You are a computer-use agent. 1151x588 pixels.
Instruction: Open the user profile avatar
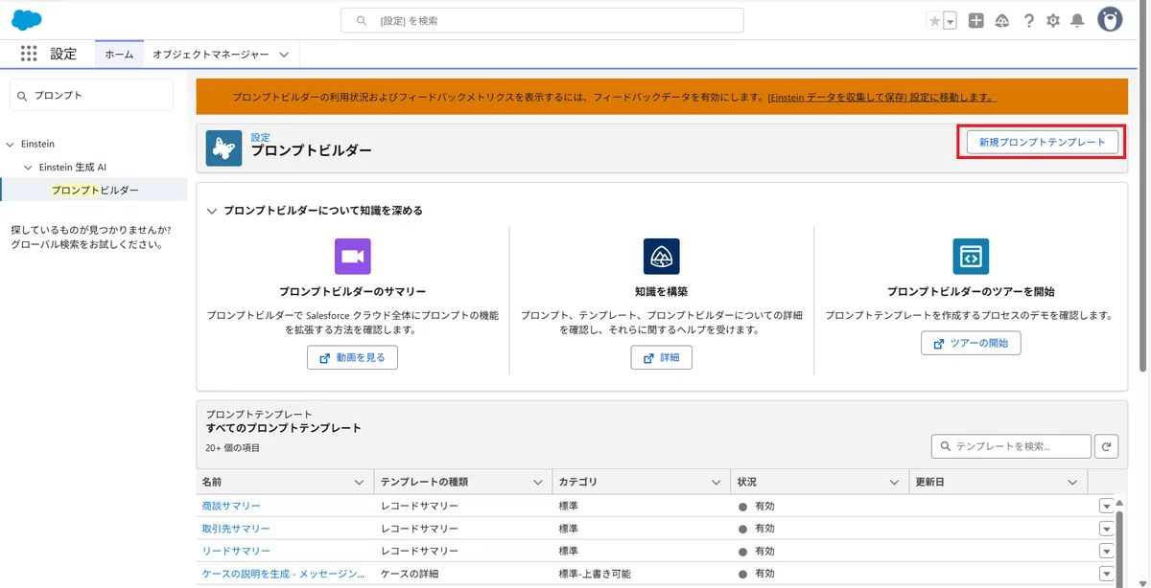click(x=1110, y=19)
